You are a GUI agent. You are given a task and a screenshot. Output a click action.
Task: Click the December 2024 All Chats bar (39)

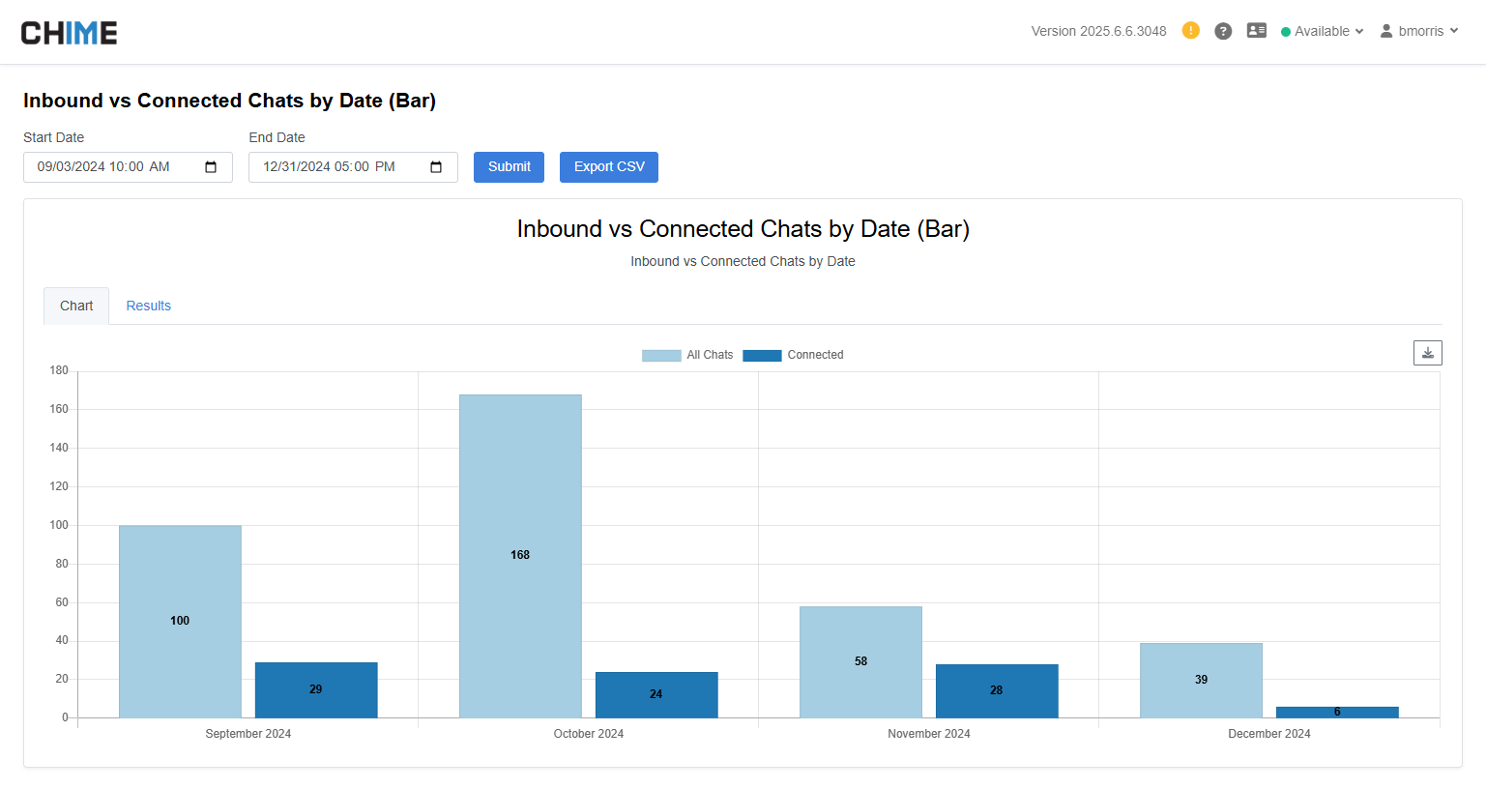(1201, 681)
